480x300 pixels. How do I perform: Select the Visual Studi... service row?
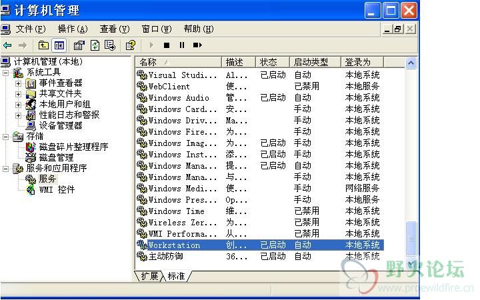[259, 75]
